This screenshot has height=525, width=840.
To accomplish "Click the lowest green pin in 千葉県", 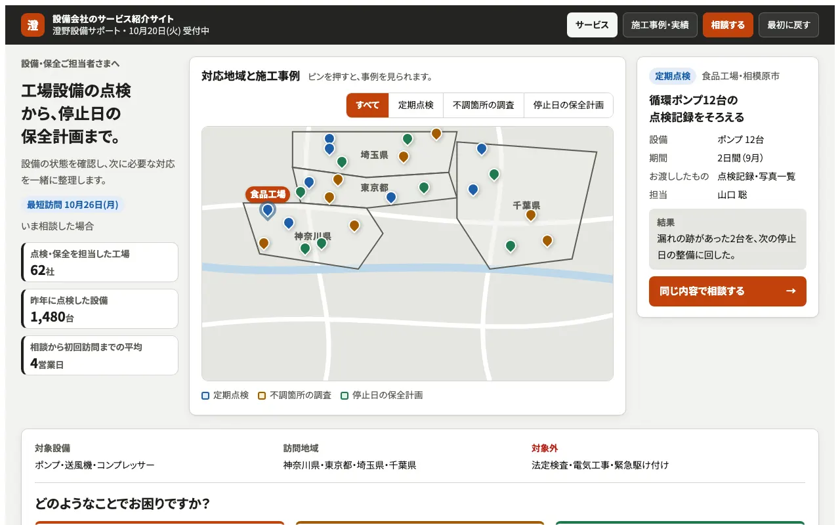I will 511,247.
